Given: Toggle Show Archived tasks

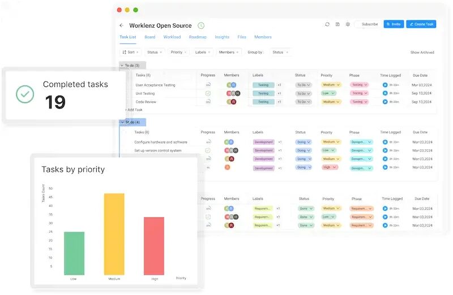Looking at the screenshot, I should [x=422, y=52].
